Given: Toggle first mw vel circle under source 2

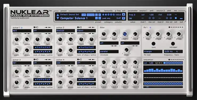Looking at the screenshot, I should (167, 18).
